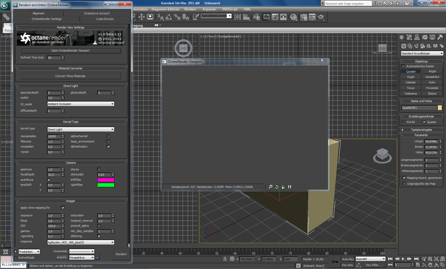
Task: Select the ActiveShade radio button
Action: [16, 258]
